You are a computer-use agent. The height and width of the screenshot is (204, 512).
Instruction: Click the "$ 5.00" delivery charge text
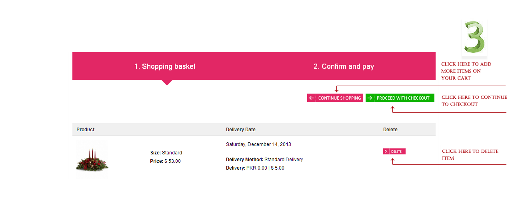(278, 168)
